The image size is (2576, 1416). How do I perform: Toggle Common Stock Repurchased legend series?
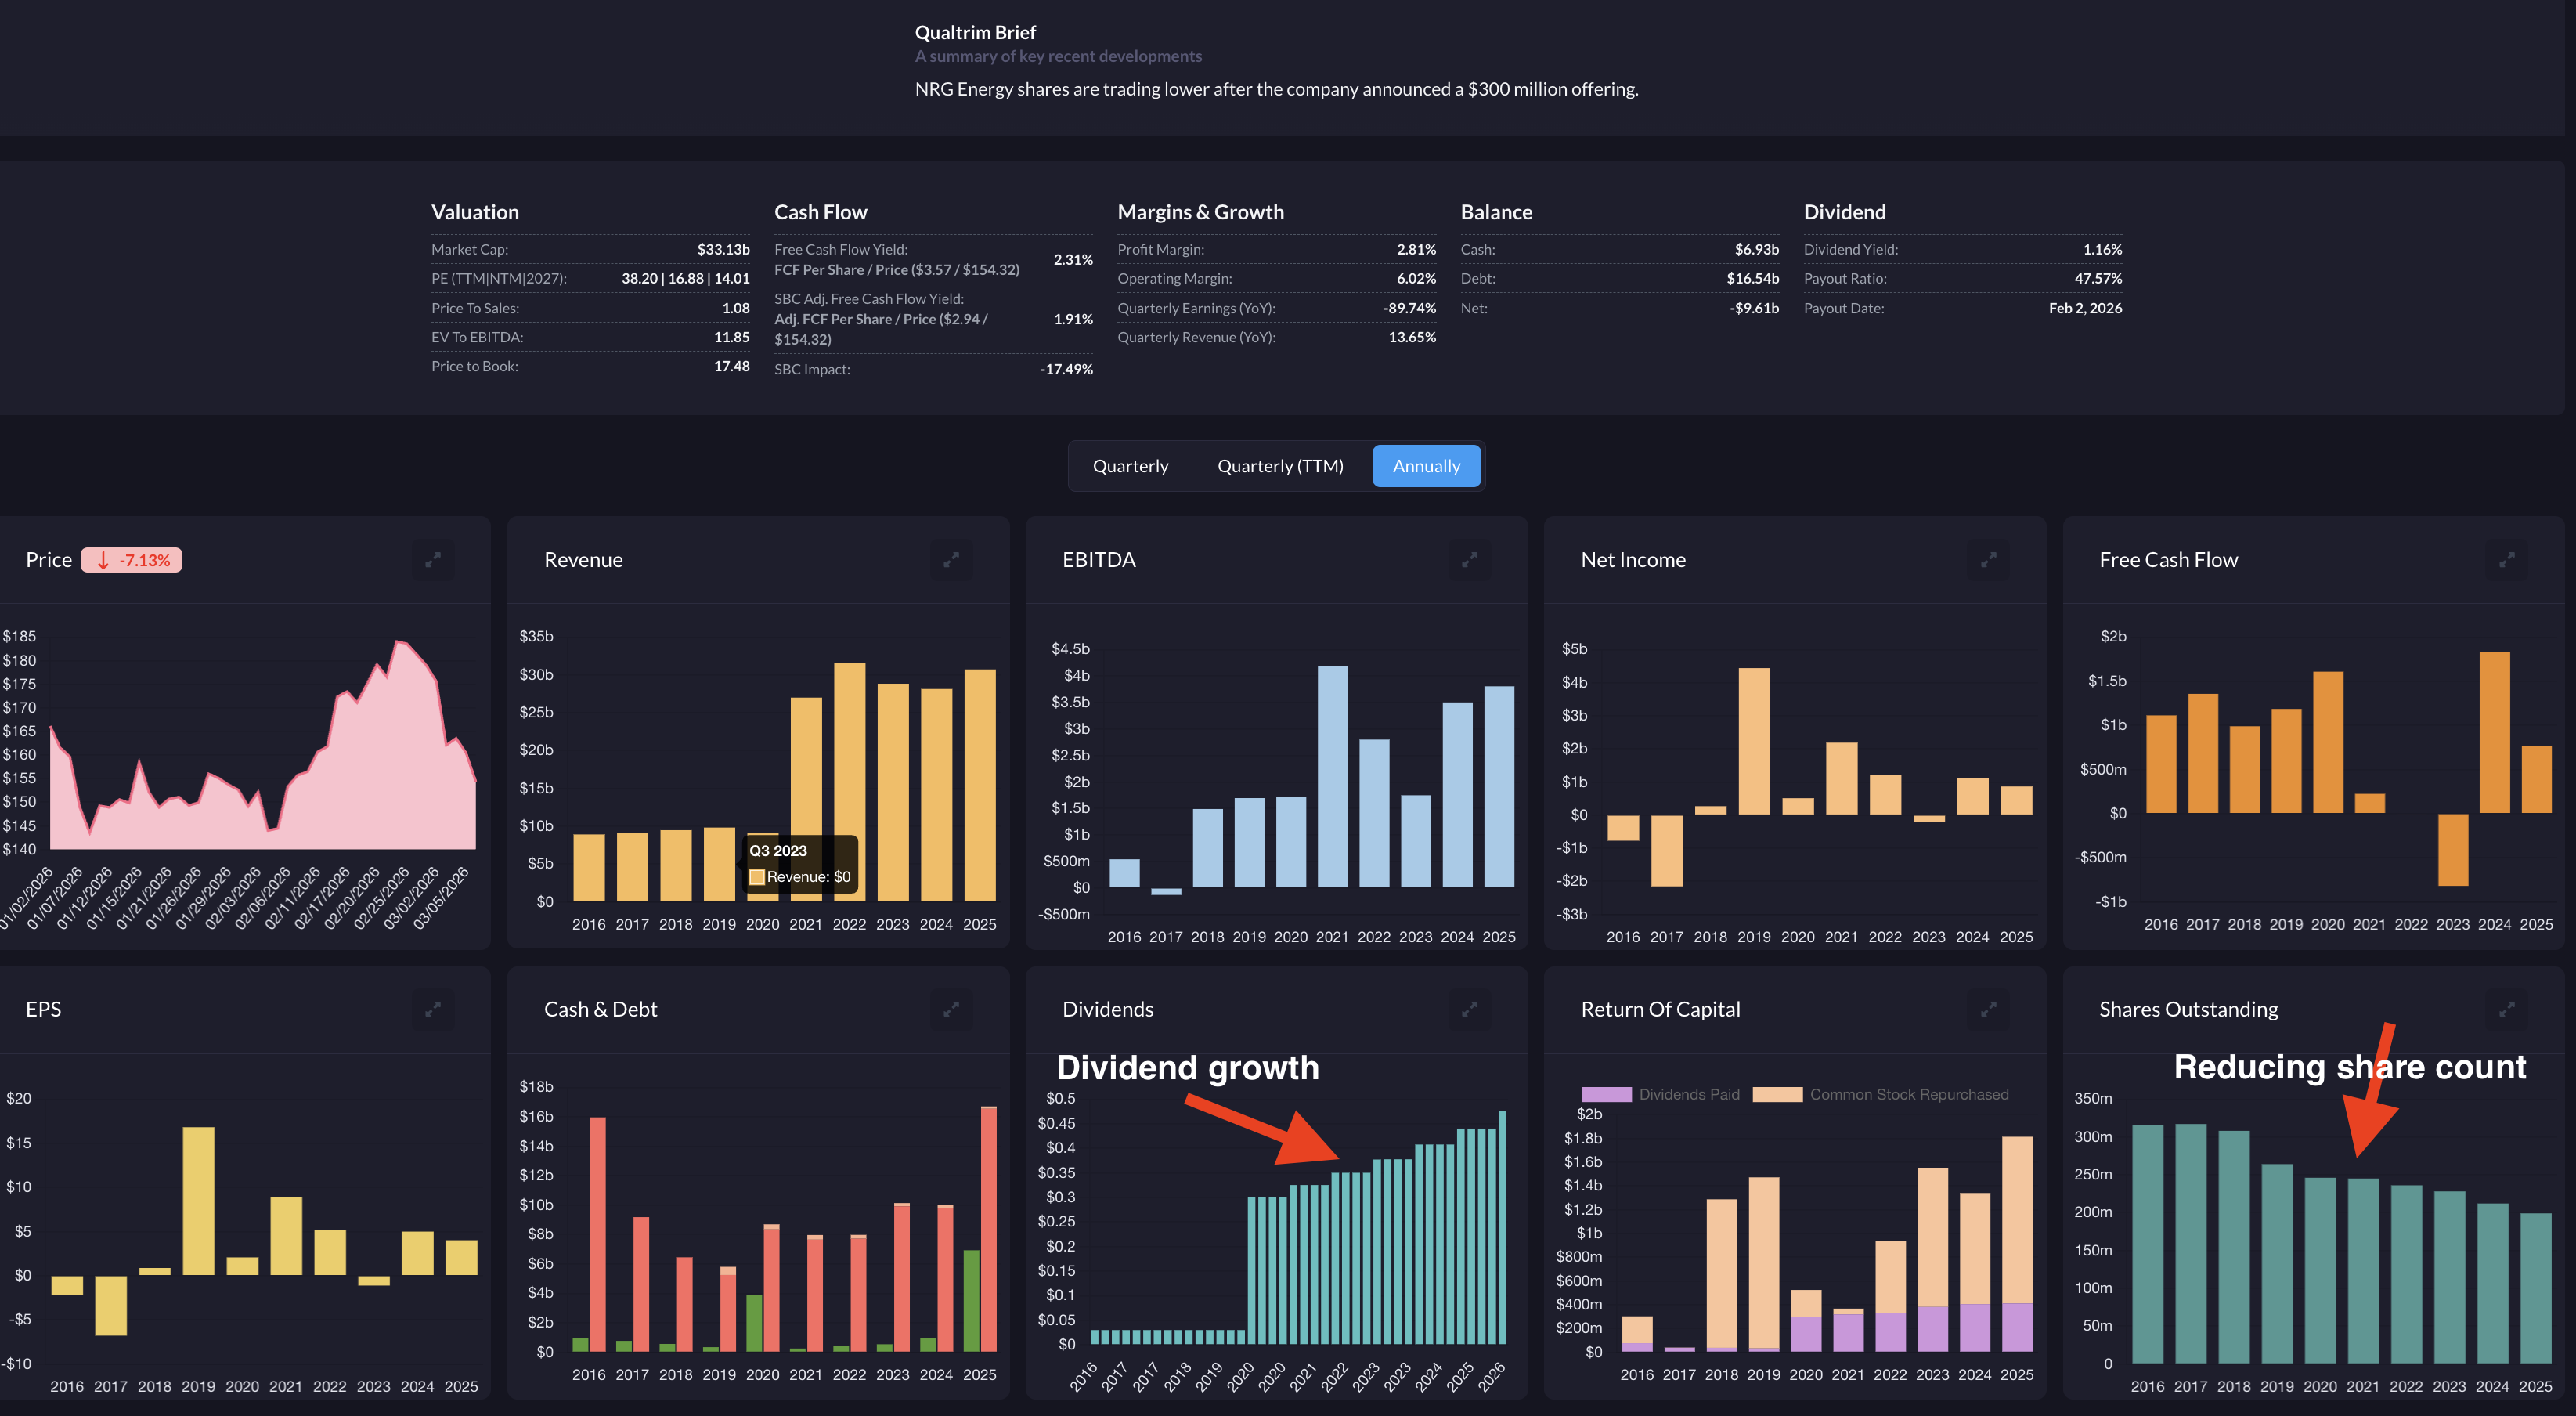pos(1881,1094)
